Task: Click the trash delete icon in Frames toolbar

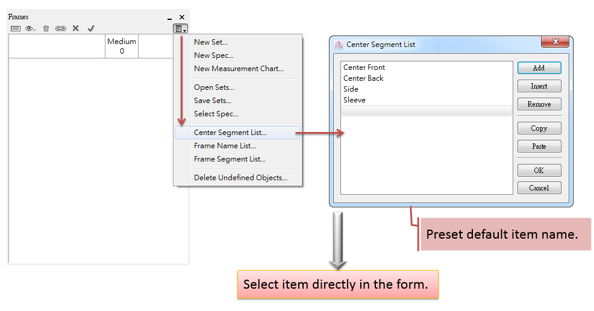Action: pos(46,28)
